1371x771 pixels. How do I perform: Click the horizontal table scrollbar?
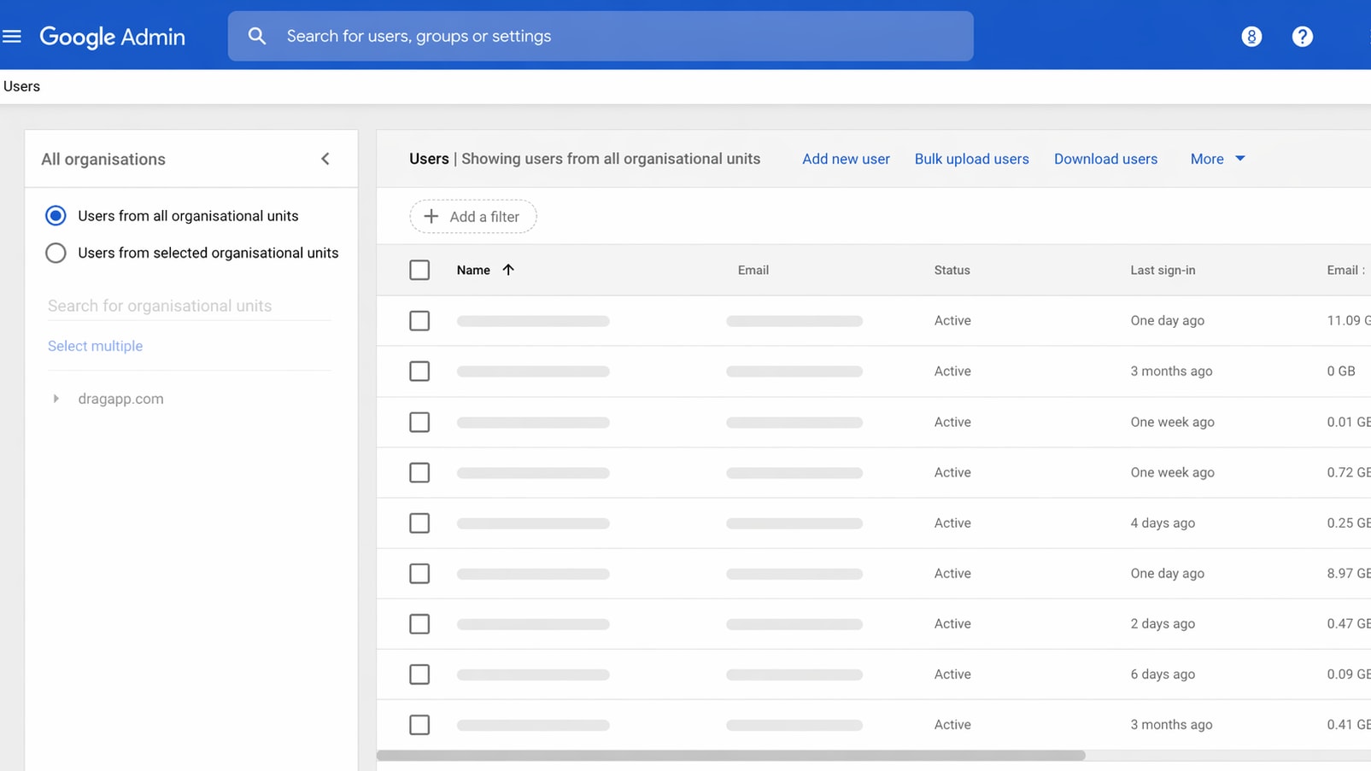(x=731, y=756)
